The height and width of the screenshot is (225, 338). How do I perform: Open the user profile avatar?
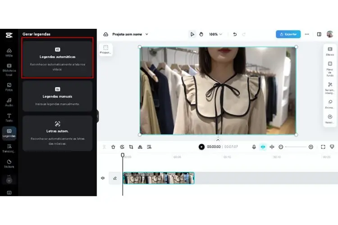click(x=330, y=34)
